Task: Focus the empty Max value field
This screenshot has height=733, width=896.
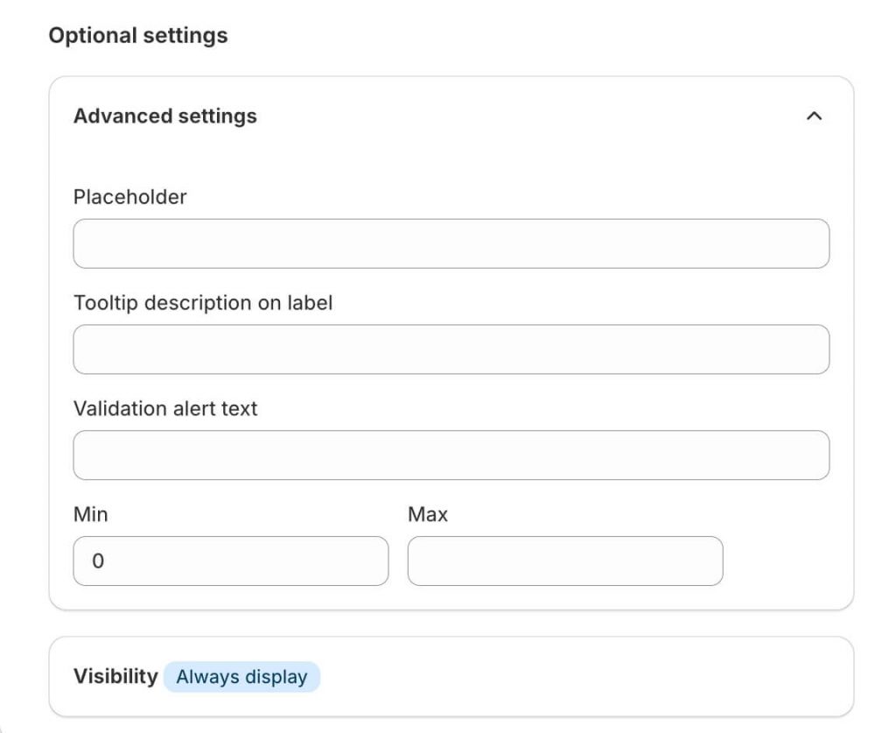Action: pos(565,561)
